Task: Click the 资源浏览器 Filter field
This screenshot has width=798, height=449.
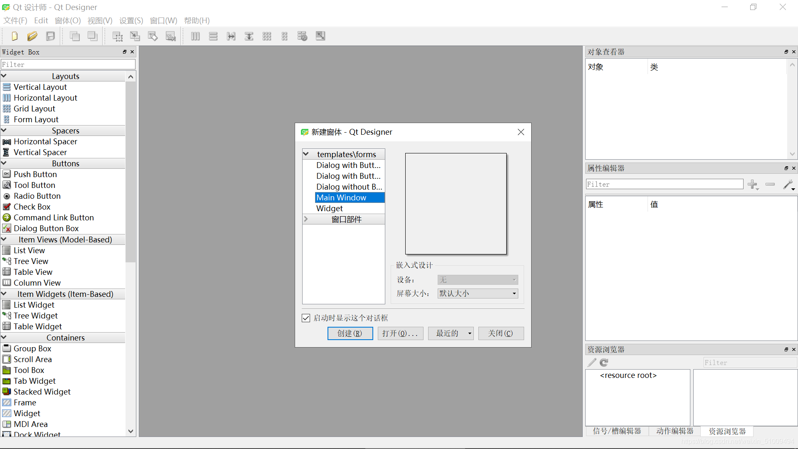Action: point(750,363)
